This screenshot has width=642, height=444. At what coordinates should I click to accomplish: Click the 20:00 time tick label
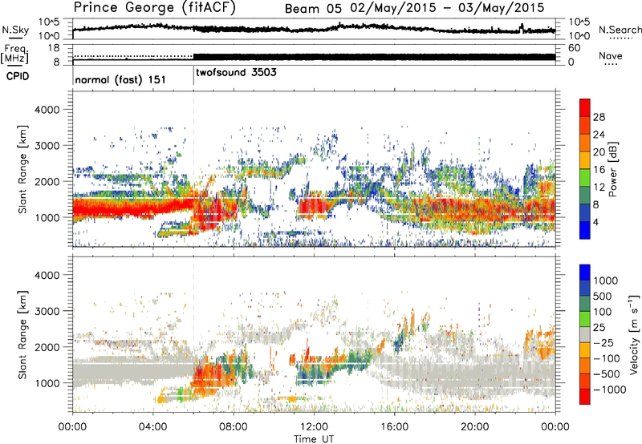474,427
